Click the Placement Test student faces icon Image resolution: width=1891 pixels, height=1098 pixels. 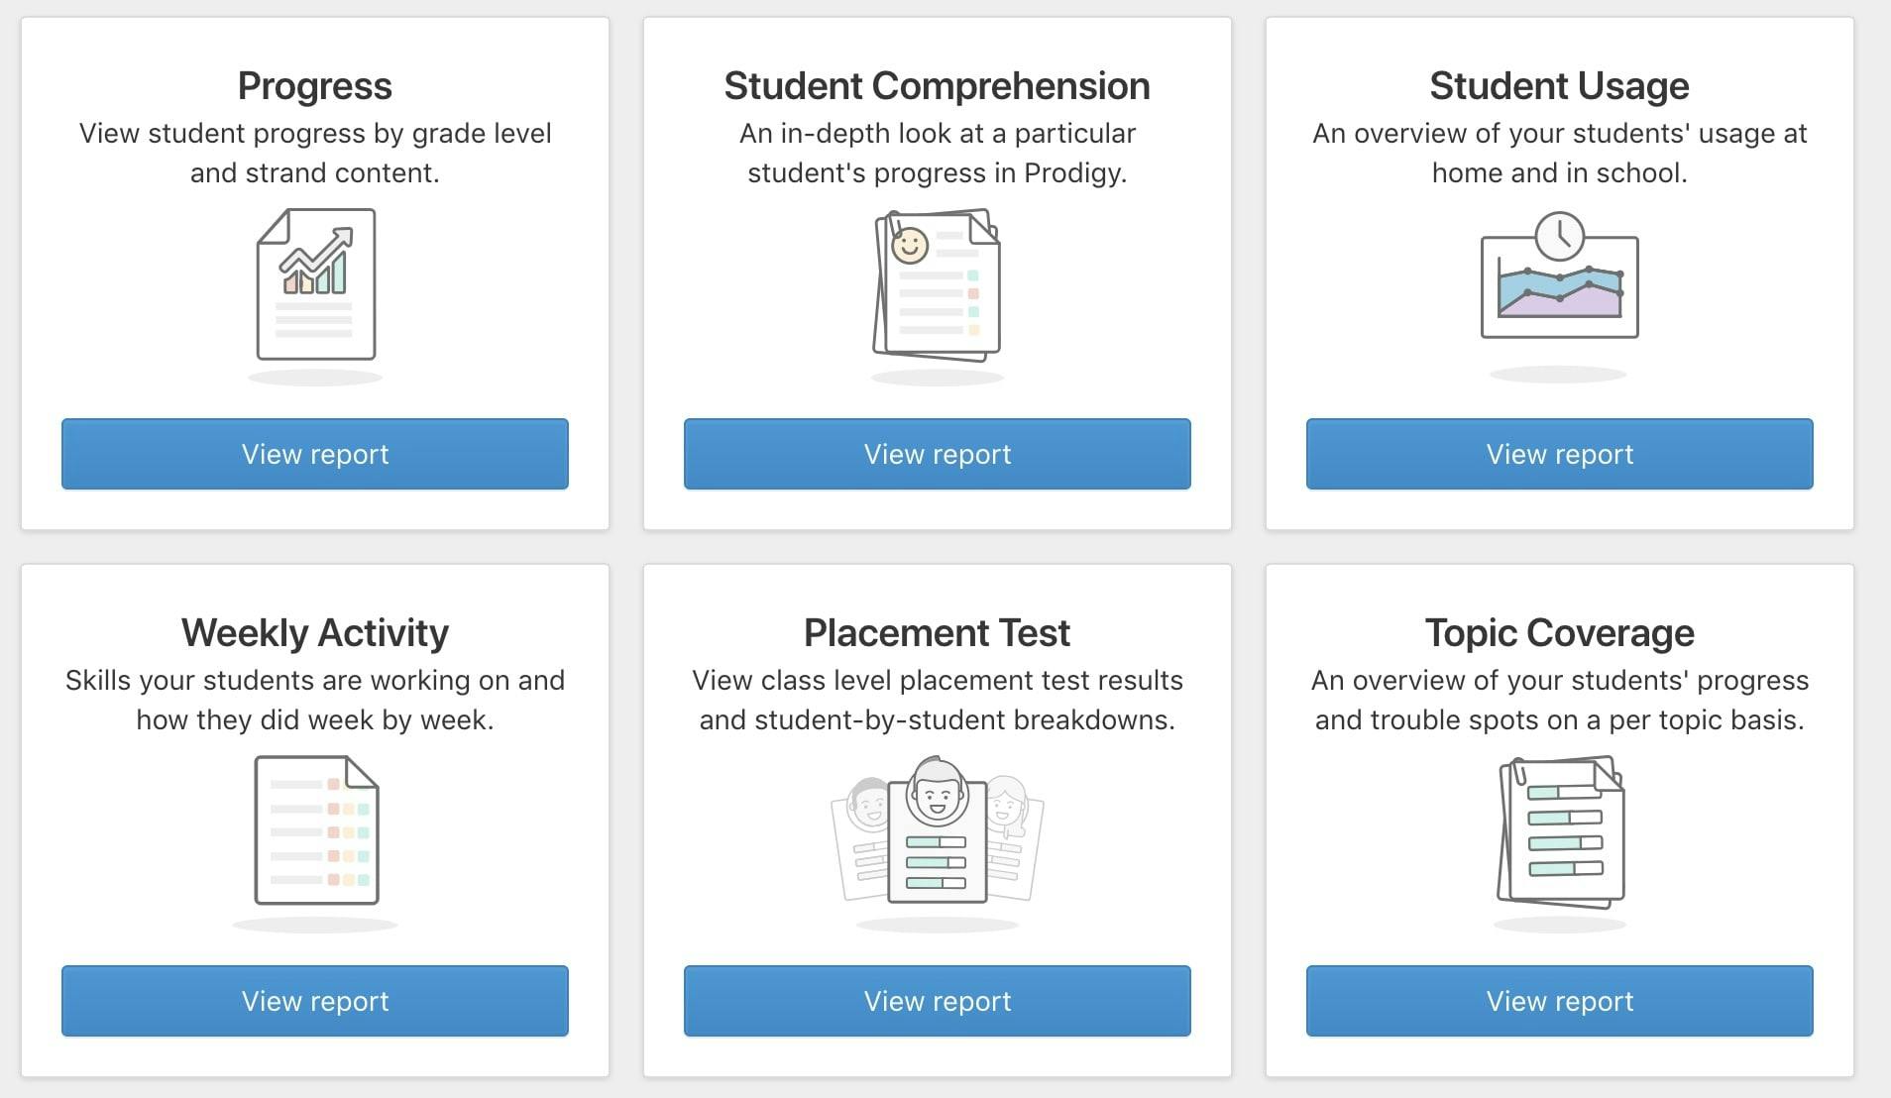[938, 830]
